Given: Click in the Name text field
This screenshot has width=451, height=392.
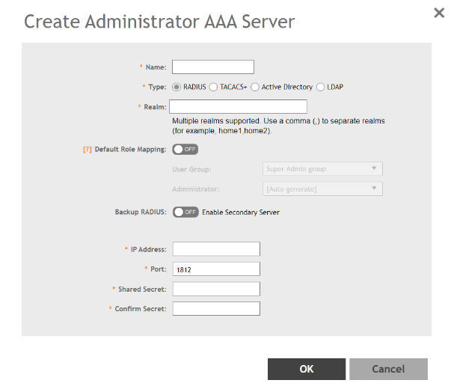Looking at the screenshot, I should click(213, 67).
